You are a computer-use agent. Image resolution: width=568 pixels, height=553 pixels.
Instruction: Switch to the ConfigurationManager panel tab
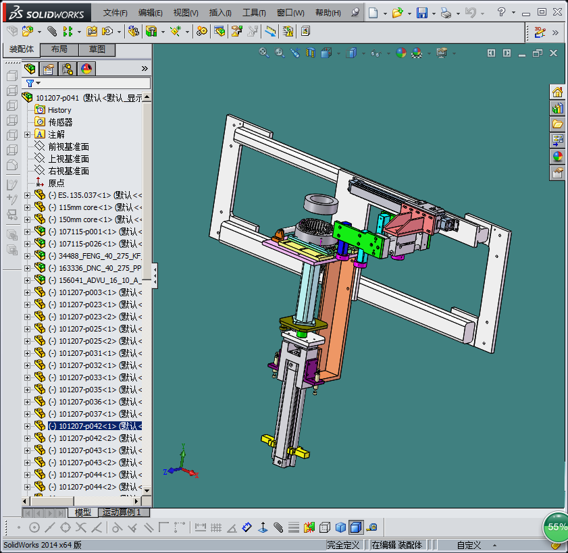[x=68, y=69]
